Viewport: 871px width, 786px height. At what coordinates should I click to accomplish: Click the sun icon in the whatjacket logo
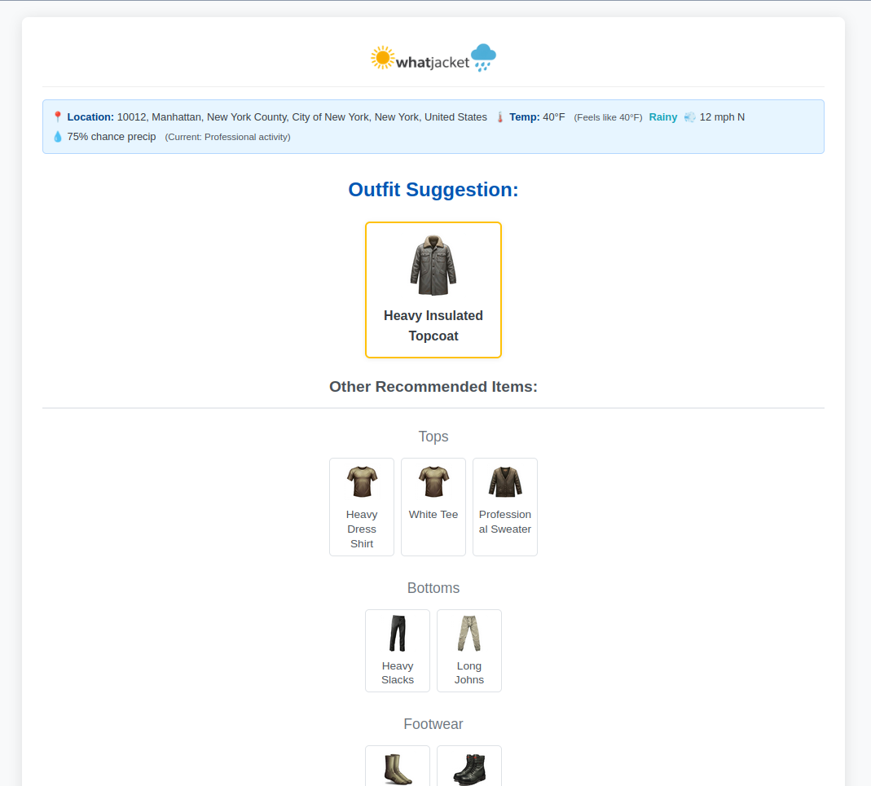click(x=383, y=57)
